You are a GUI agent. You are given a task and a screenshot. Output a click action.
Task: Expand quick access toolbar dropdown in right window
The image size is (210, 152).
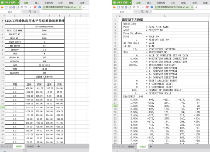[143, 7]
